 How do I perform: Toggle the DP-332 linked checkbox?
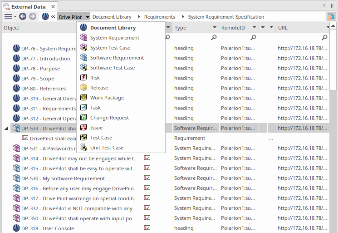point(147,208)
